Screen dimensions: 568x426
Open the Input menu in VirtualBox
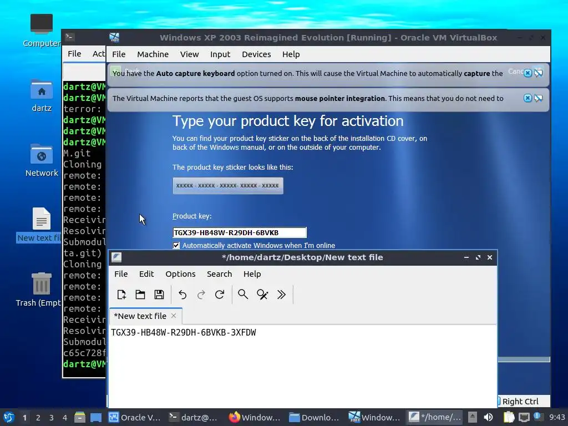click(x=220, y=54)
